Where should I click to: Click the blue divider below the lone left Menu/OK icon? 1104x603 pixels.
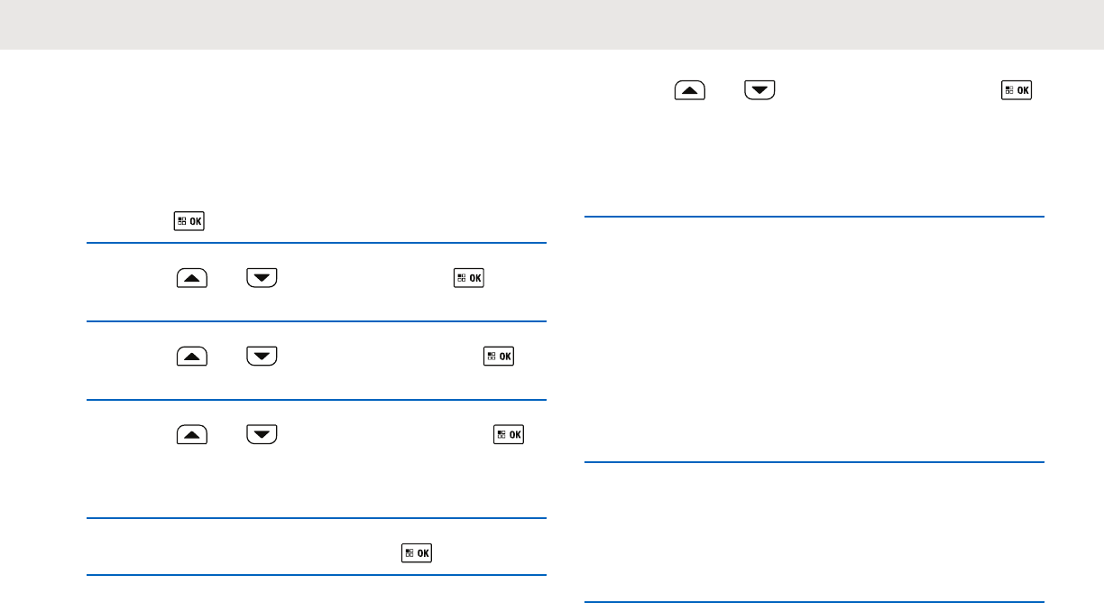point(317,243)
